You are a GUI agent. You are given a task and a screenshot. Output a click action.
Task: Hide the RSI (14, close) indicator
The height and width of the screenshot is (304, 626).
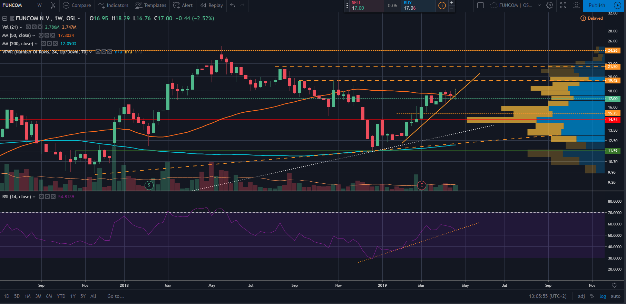(x=41, y=196)
